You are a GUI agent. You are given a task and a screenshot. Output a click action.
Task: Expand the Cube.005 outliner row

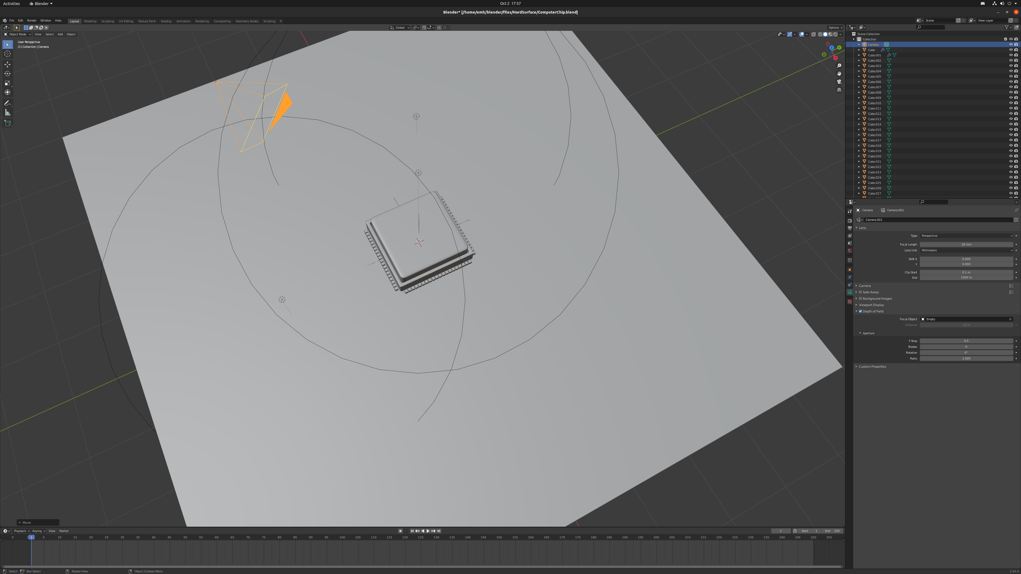859,77
